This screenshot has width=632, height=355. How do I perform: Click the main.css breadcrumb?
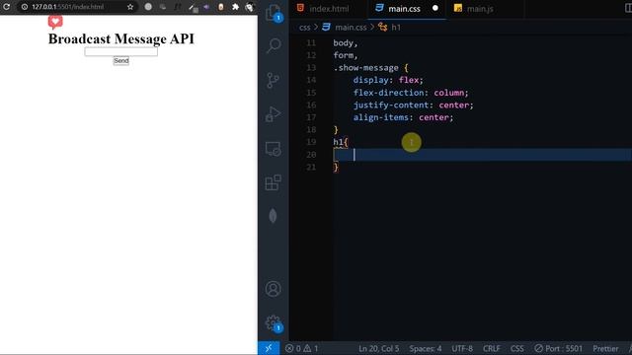pos(351,28)
